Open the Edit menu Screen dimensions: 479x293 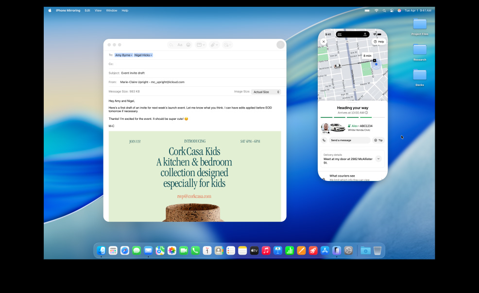87,10
